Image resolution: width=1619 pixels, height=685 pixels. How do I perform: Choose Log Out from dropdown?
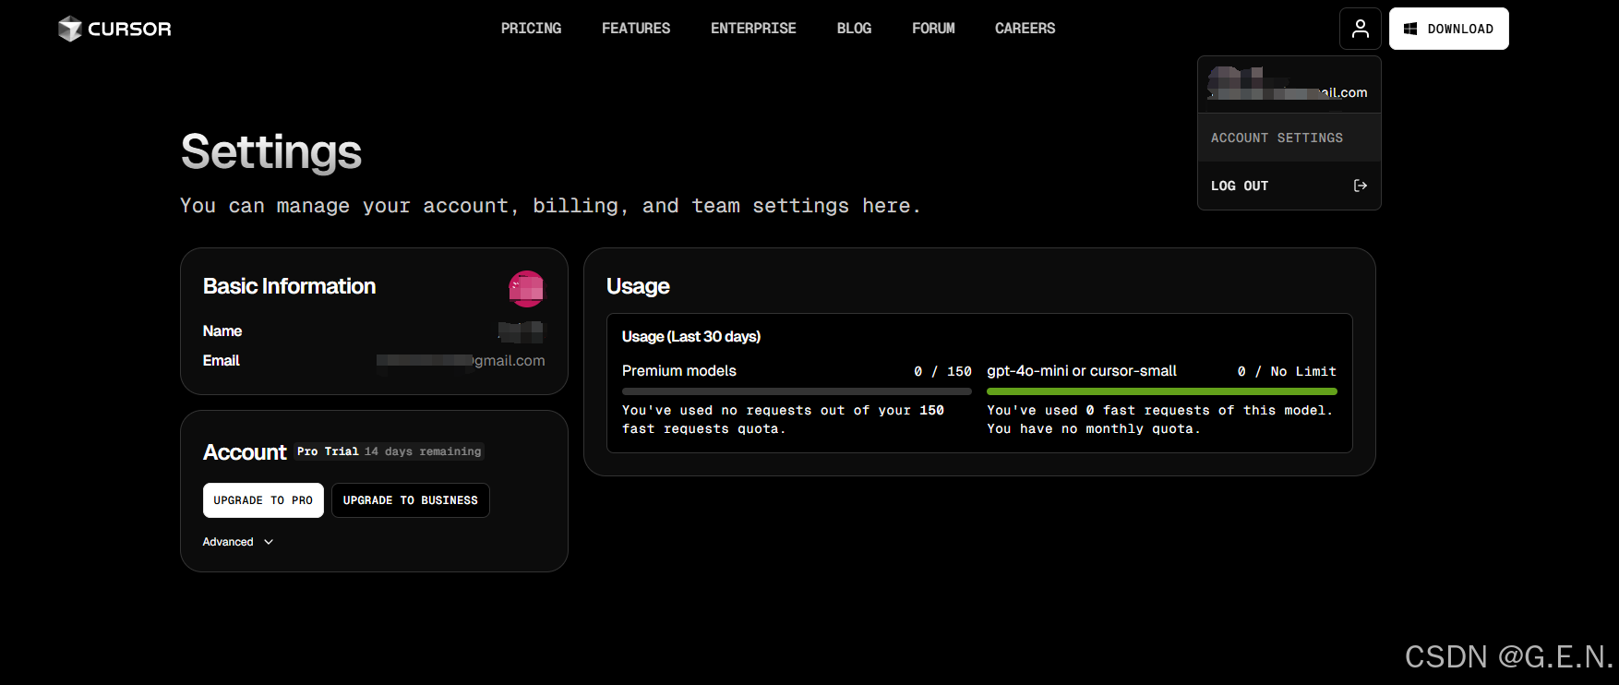1289,186
